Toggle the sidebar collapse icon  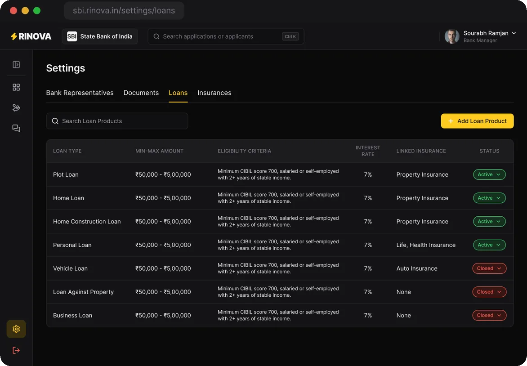(x=16, y=65)
